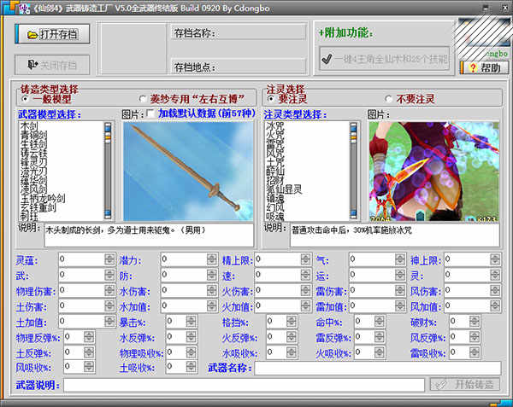Screen dimensions: 513x407
Task: Click the spirit 说明 description text box
Action: [394, 235]
